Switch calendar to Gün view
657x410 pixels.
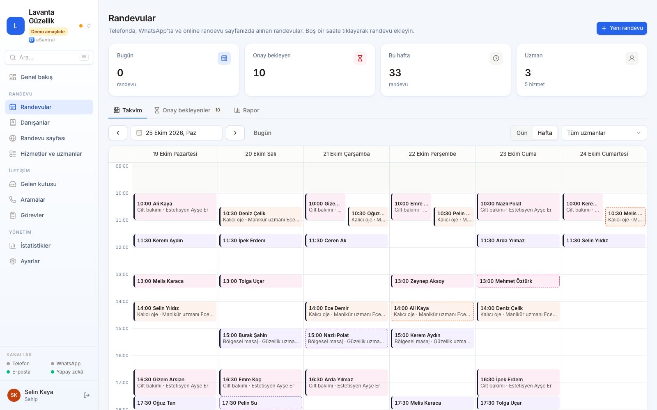[x=522, y=133]
